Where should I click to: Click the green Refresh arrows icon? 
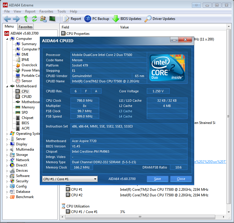click(34, 19)
